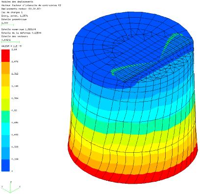Click the geometric scale bar under 1.000
This screenshot has width=200, height=194.
point(7,25)
